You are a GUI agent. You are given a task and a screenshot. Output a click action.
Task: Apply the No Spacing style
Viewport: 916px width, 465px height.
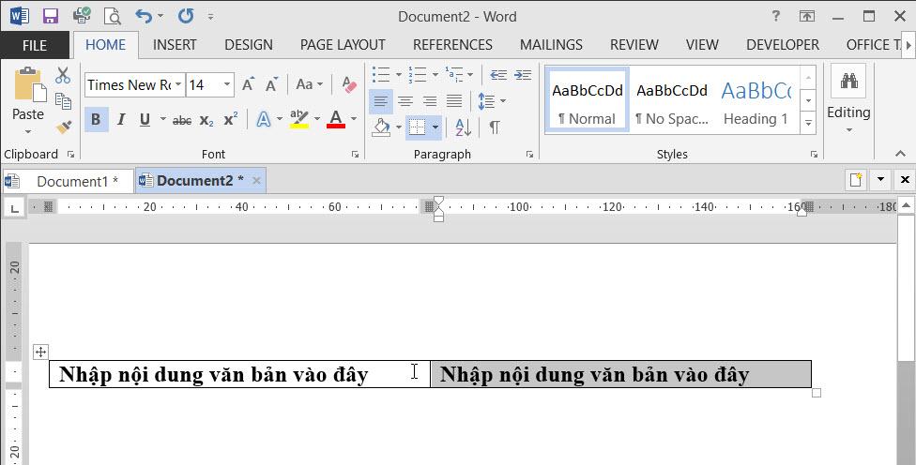pyautogui.click(x=672, y=101)
